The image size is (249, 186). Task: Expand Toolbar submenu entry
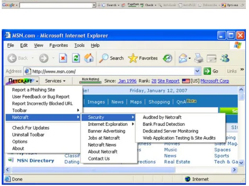pyautogui.click(x=42, y=110)
